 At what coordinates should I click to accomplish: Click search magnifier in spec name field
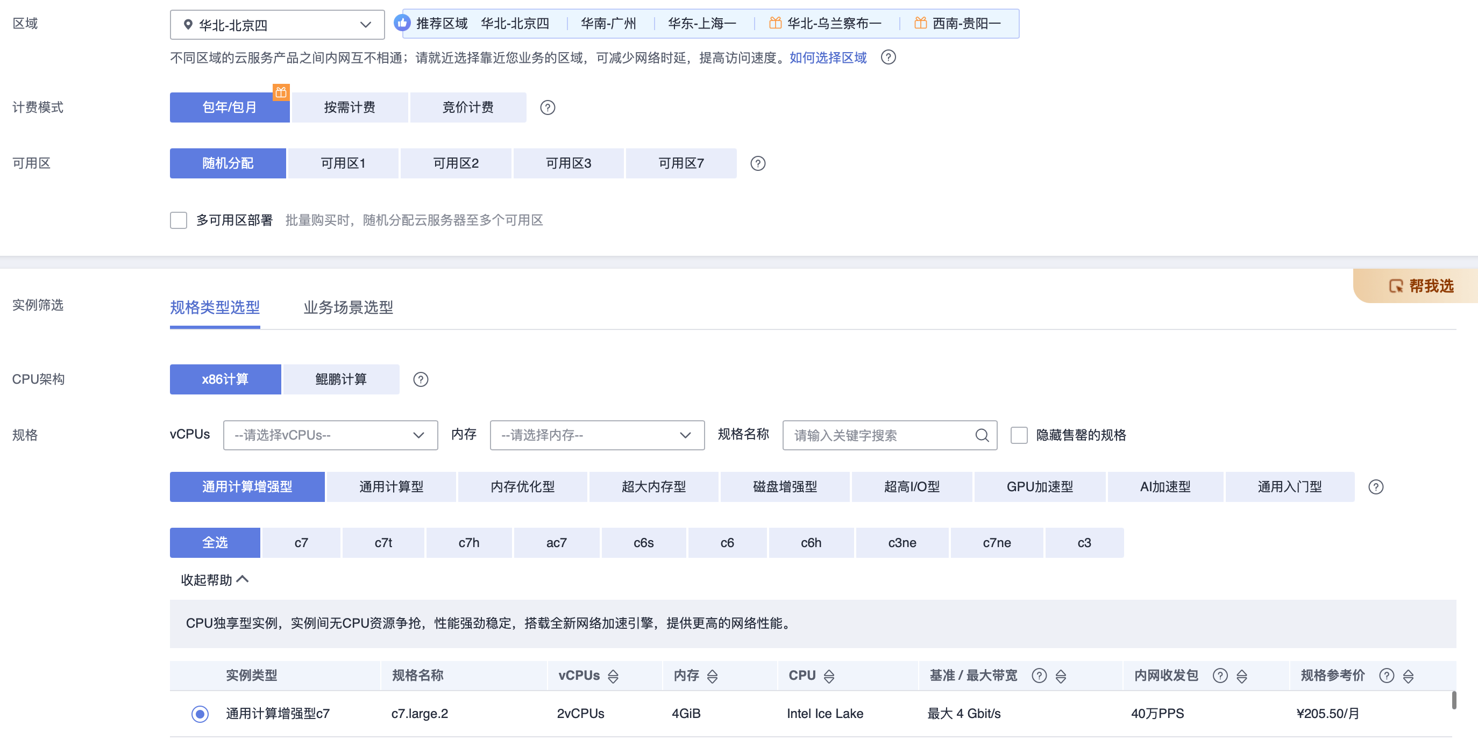[982, 435]
